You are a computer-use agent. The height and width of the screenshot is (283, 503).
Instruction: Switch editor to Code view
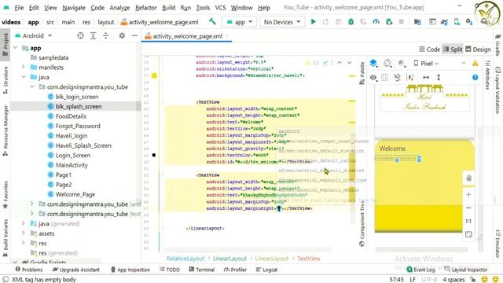click(x=430, y=50)
